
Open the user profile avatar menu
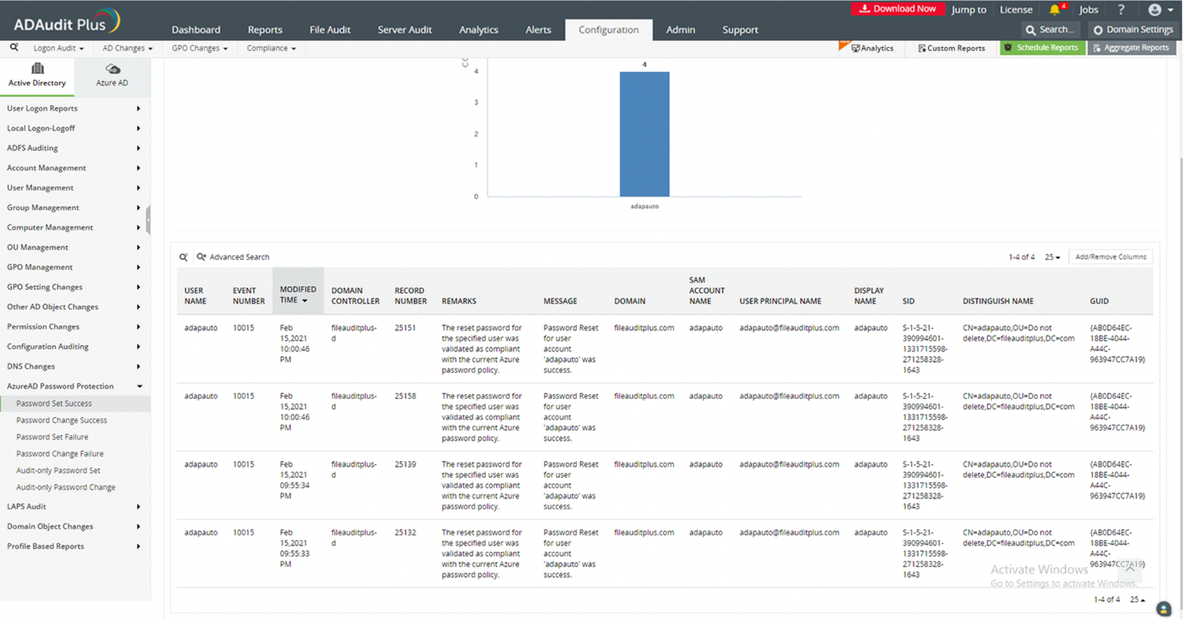(1154, 10)
